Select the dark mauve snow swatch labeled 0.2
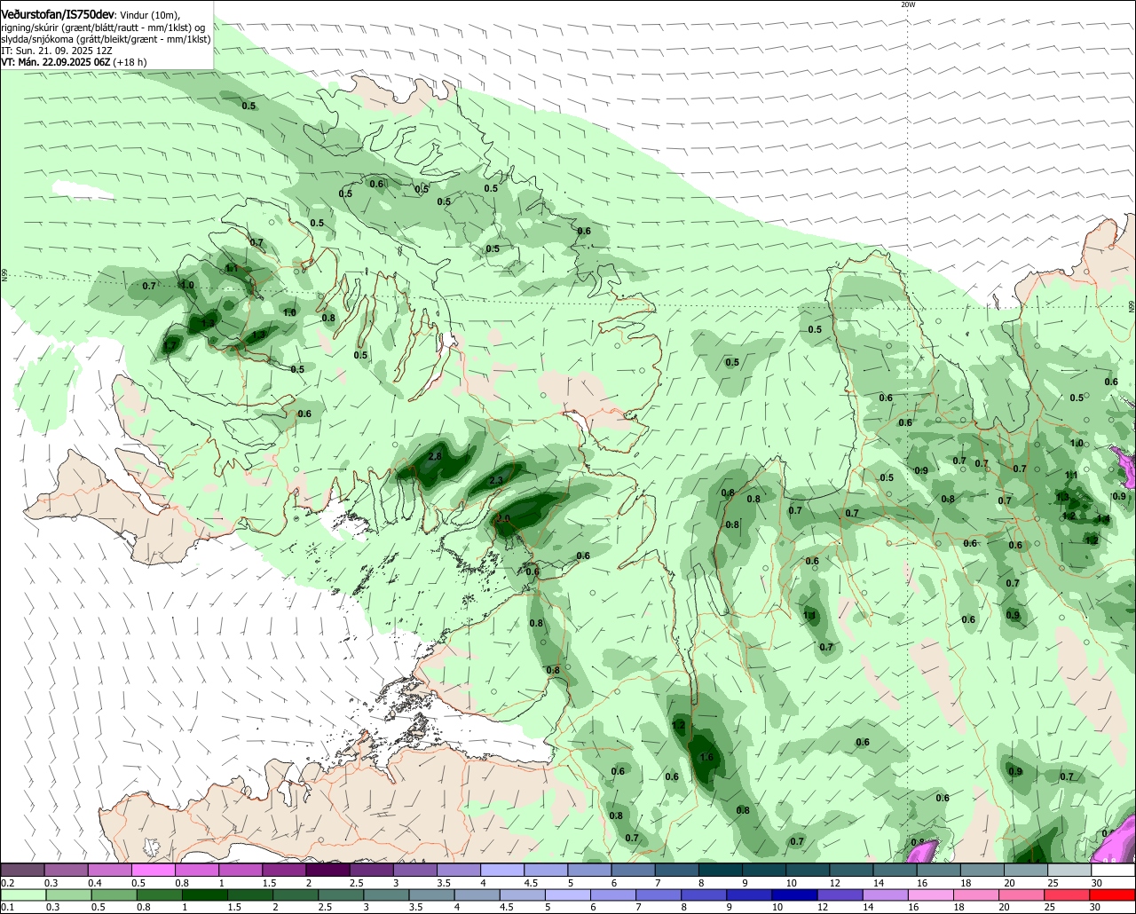The height and width of the screenshot is (914, 1136). tap(22, 870)
